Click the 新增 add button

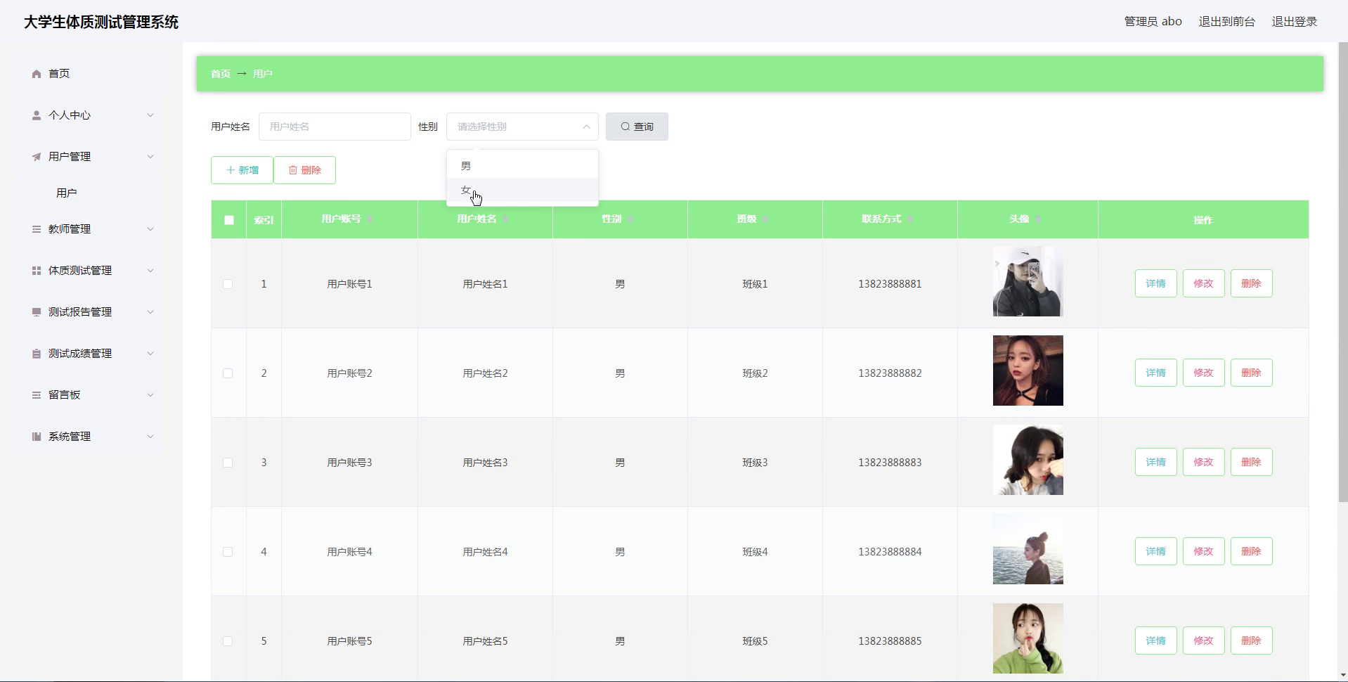(x=242, y=170)
